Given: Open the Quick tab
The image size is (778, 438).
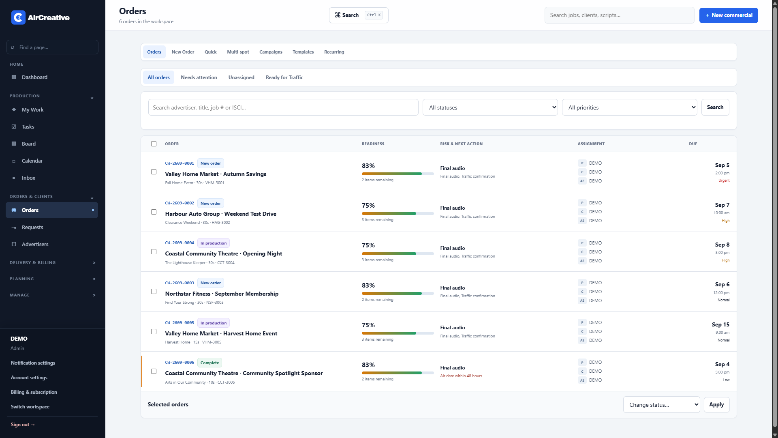Looking at the screenshot, I should coord(210,52).
